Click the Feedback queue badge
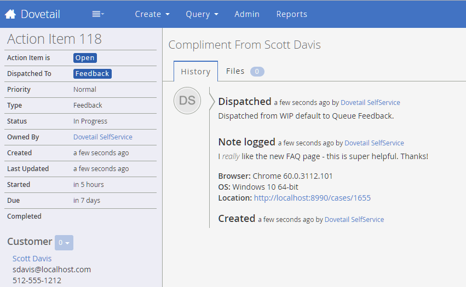Viewport: 466px width, 287px height. (93, 74)
